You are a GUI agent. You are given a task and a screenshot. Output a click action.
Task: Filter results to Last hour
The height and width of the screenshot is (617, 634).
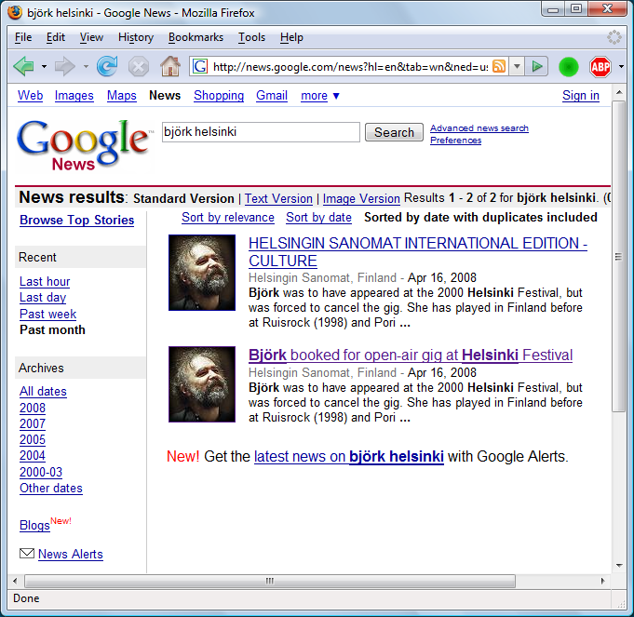pyautogui.click(x=45, y=281)
